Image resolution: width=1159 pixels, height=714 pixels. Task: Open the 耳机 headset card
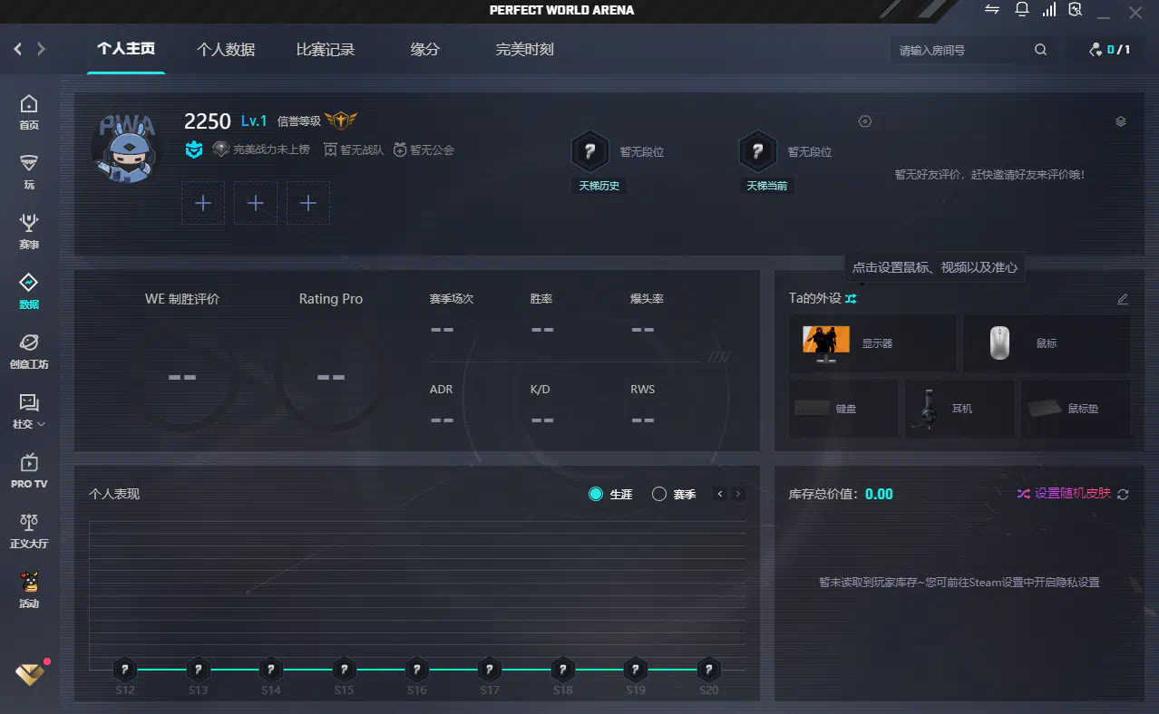click(959, 409)
